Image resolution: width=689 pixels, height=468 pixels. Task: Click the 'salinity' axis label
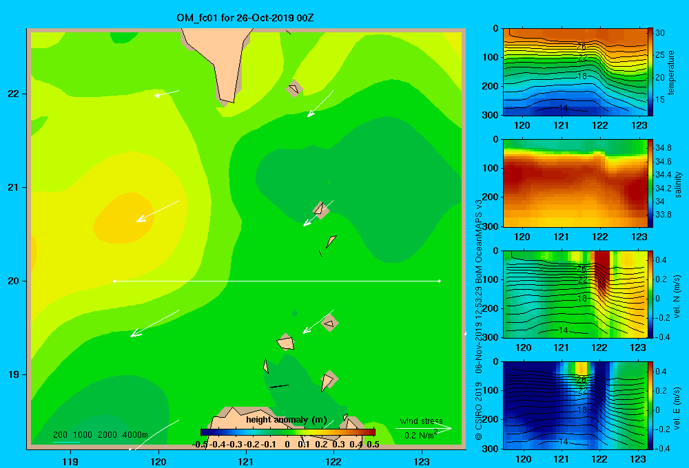(677, 184)
